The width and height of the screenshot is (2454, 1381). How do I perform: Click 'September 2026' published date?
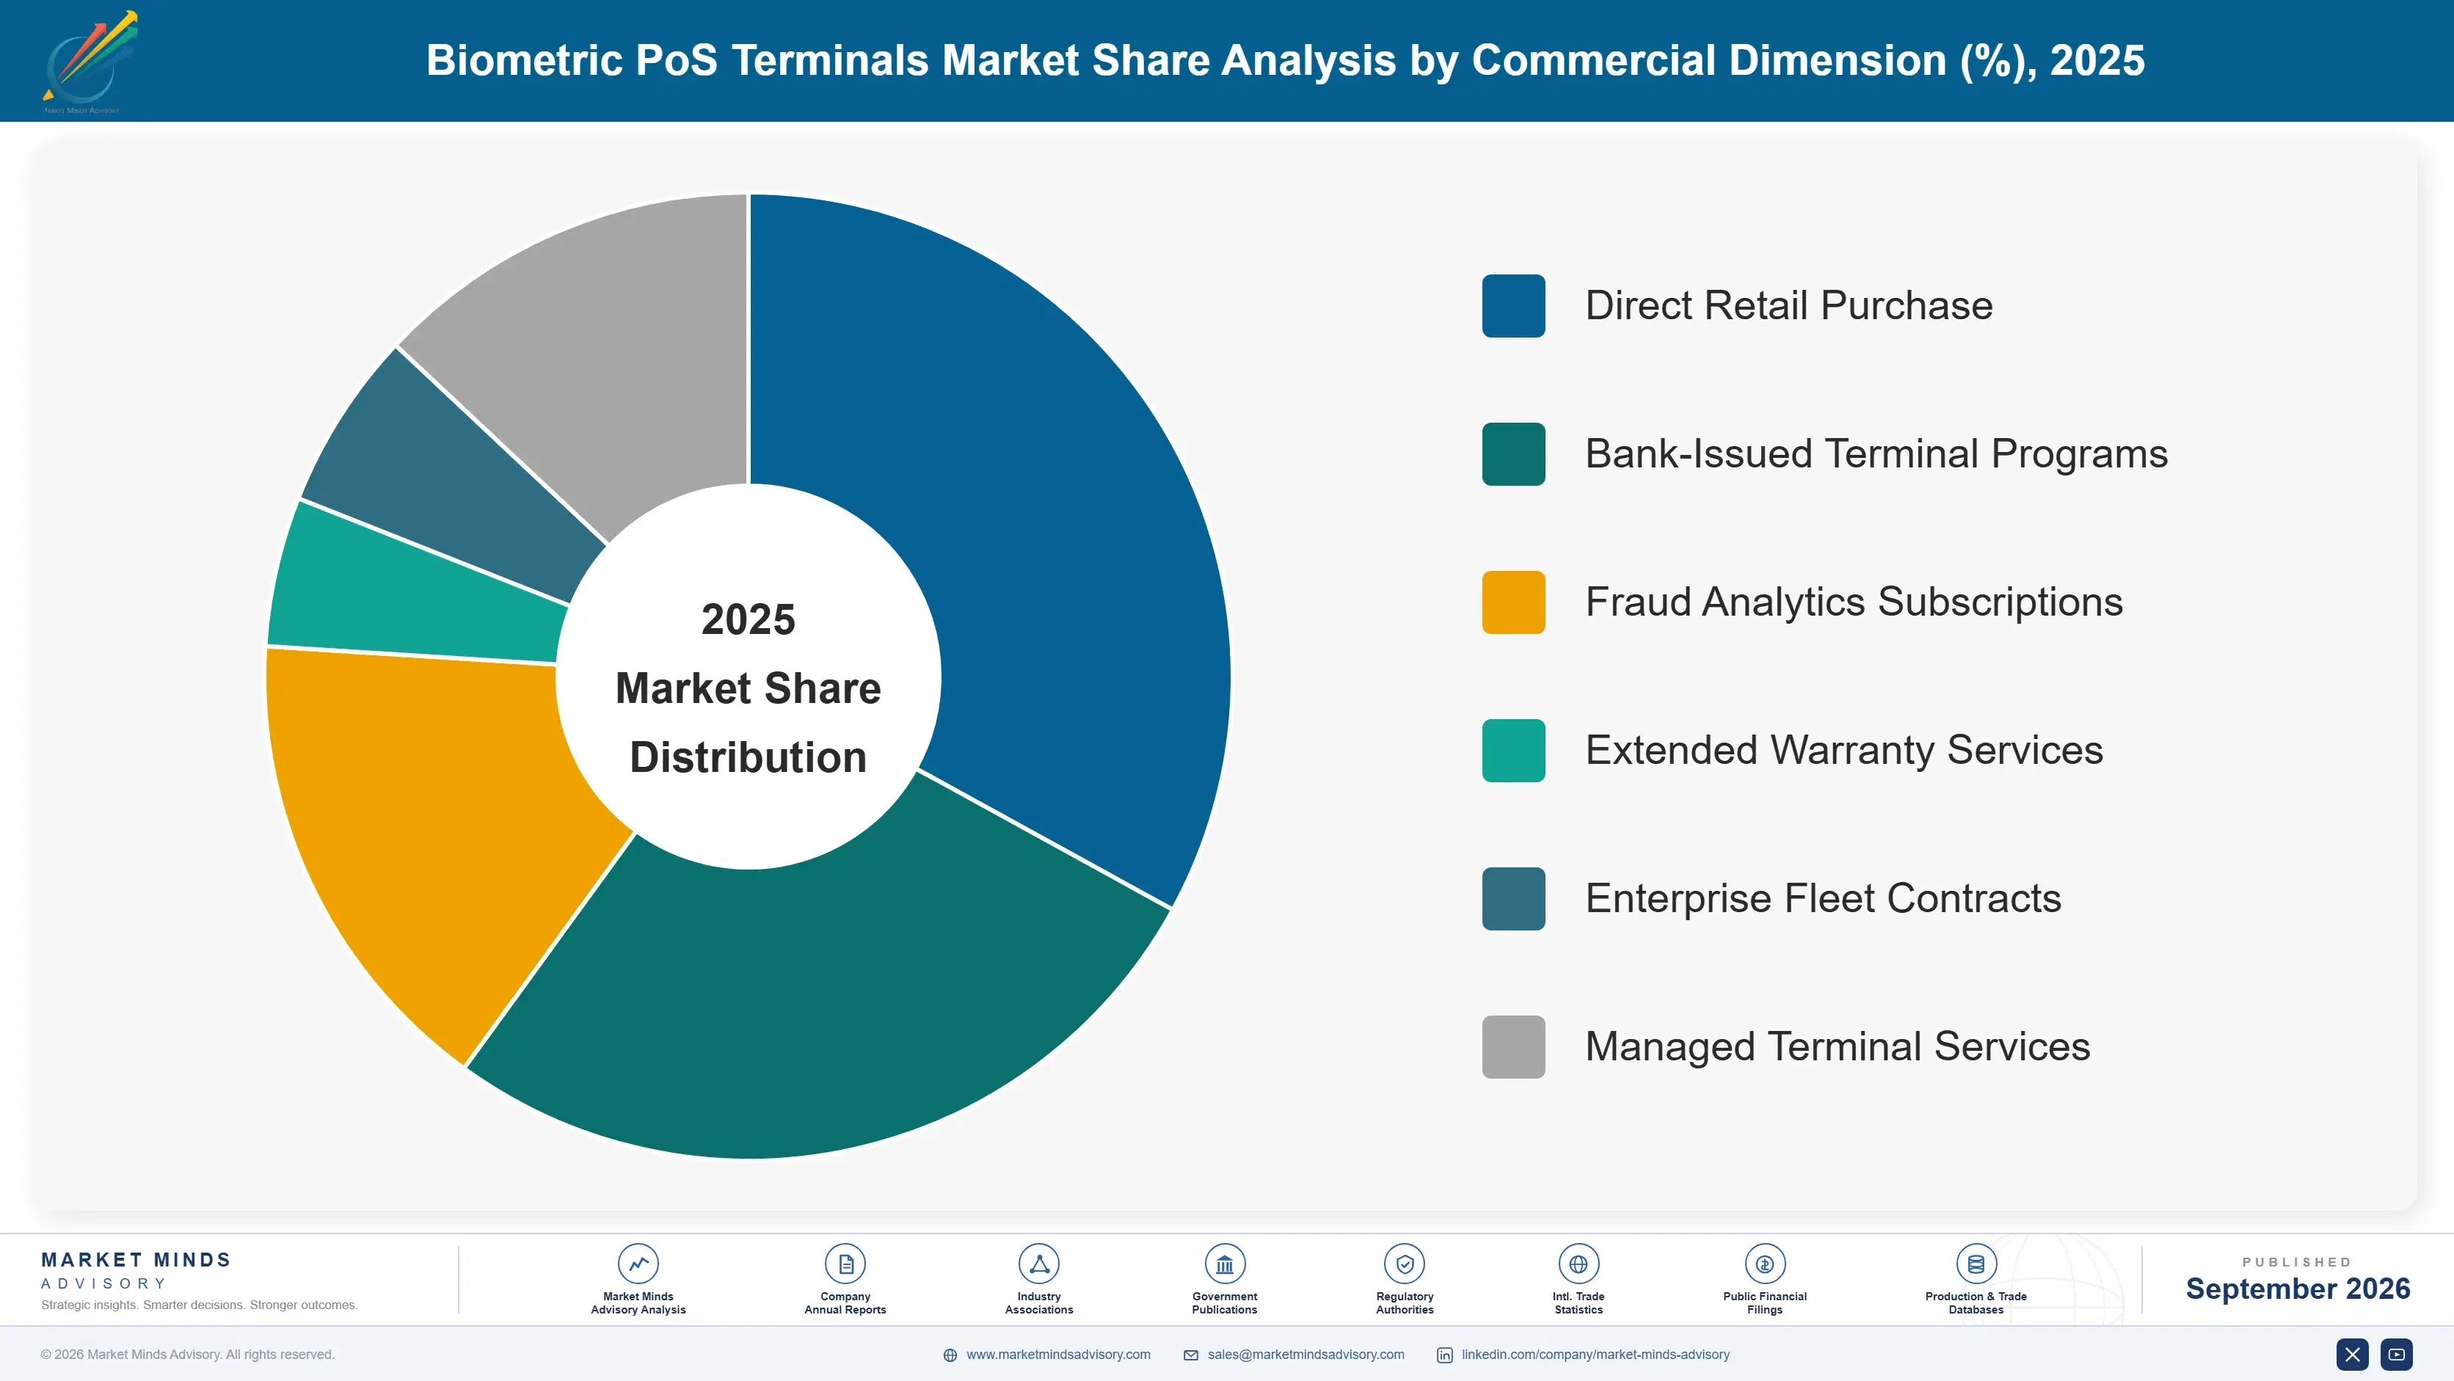click(x=2297, y=1289)
